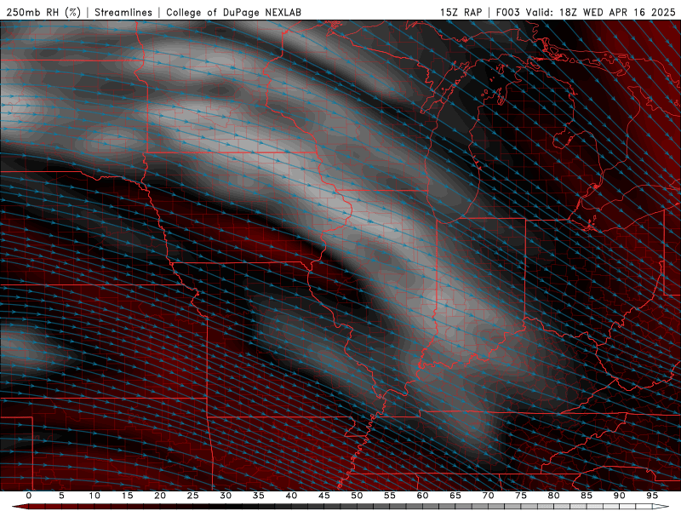Click the "Valid: 18Z WED APR 16 2025" text

coord(601,12)
